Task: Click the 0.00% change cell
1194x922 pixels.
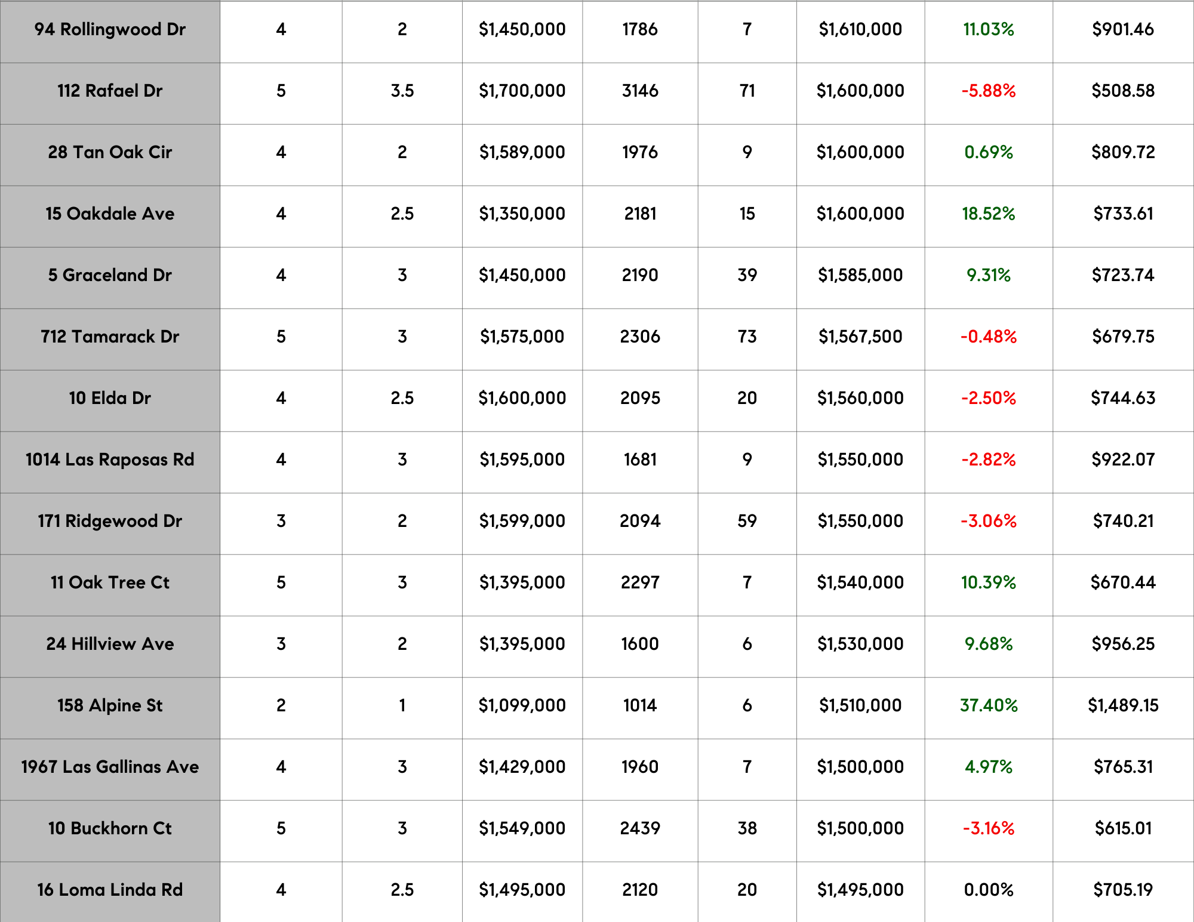Action: pyautogui.click(x=988, y=890)
